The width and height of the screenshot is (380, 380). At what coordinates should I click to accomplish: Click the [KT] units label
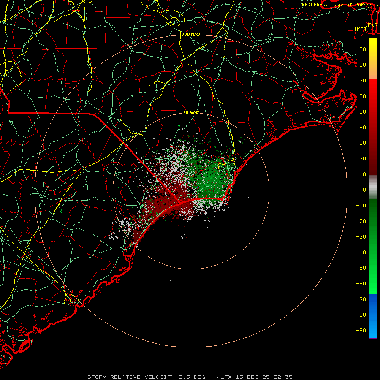click(361, 29)
